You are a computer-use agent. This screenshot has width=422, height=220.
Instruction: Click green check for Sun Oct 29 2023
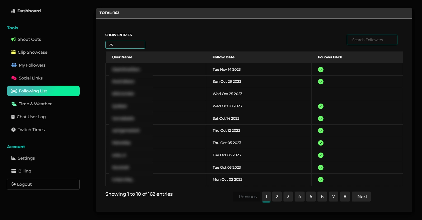321,82
